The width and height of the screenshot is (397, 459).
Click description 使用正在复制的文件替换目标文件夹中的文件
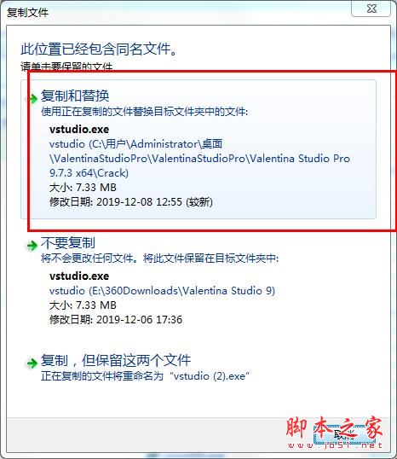145,112
